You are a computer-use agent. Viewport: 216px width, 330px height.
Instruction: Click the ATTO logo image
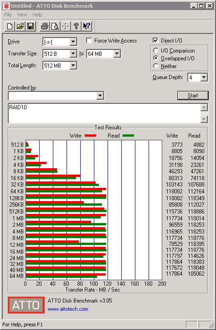click(x=26, y=305)
